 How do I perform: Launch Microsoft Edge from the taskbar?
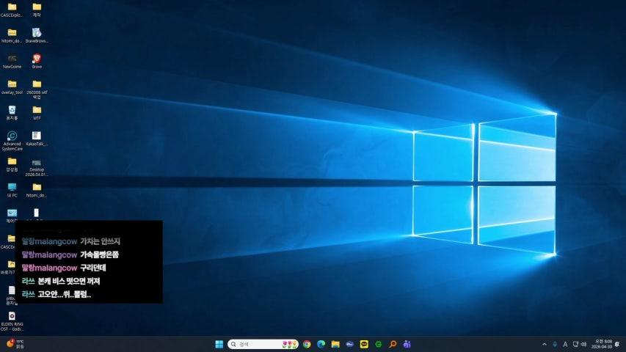pos(321,344)
